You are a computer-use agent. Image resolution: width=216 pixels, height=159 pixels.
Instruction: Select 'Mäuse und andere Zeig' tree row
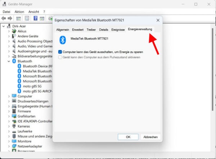pos(35,136)
